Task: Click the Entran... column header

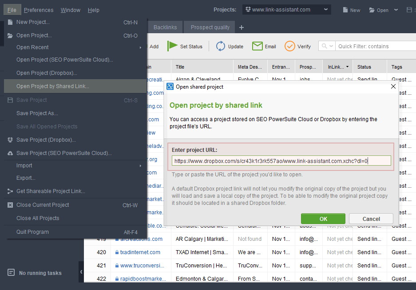Action: coord(281,67)
